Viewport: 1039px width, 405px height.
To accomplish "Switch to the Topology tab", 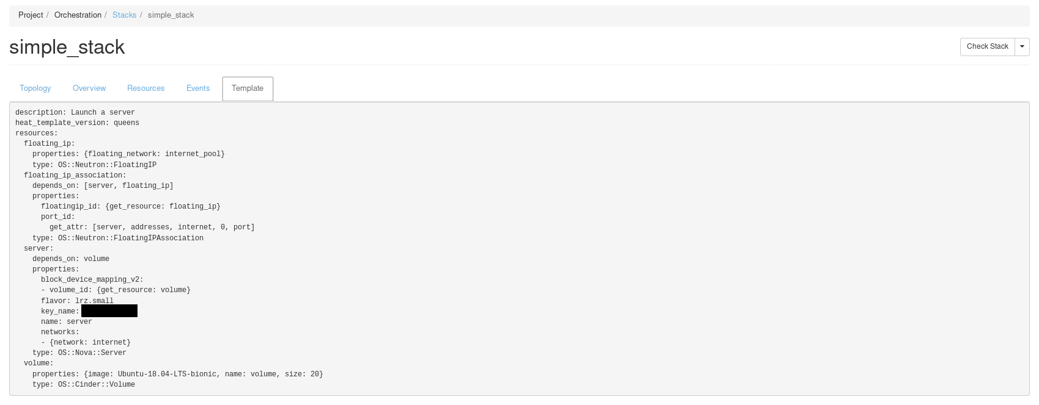I will coord(35,88).
